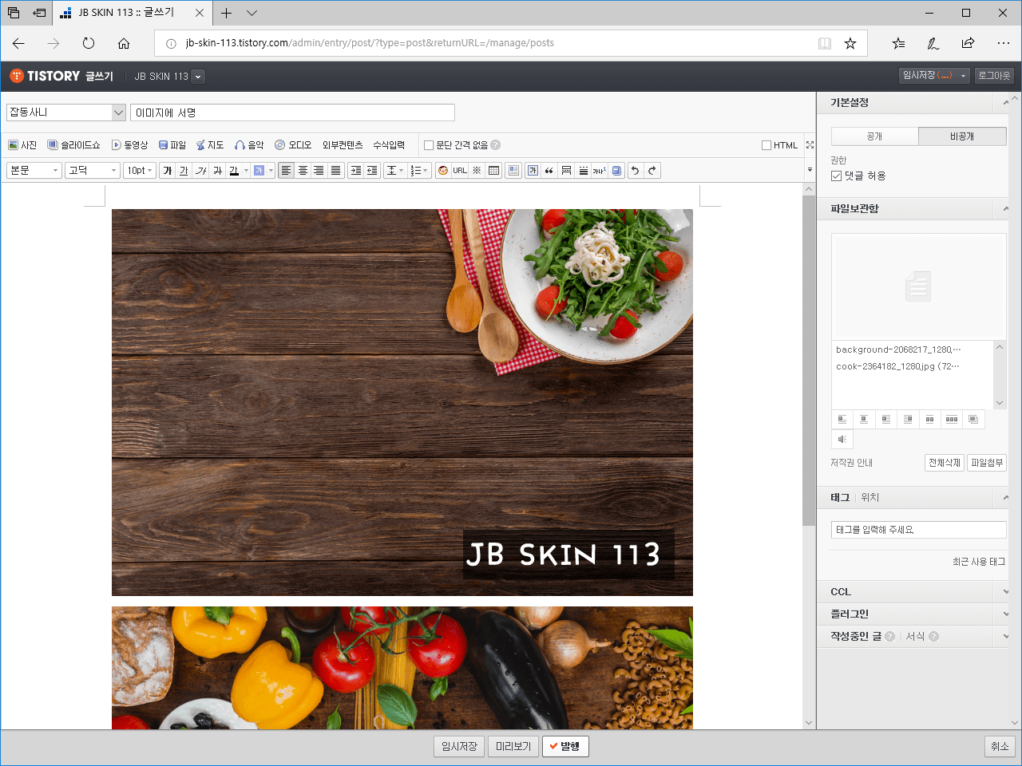
Task: Insert a URL link
Action: (460, 171)
